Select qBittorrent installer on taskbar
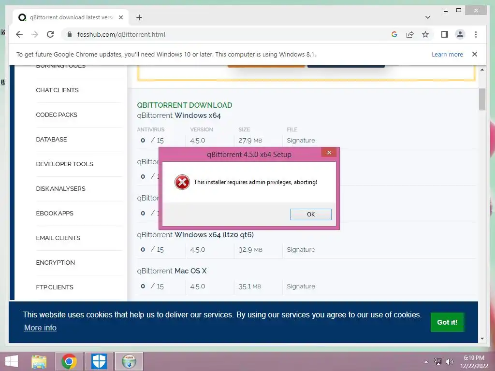 pyautogui.click(x=129, y=361)
